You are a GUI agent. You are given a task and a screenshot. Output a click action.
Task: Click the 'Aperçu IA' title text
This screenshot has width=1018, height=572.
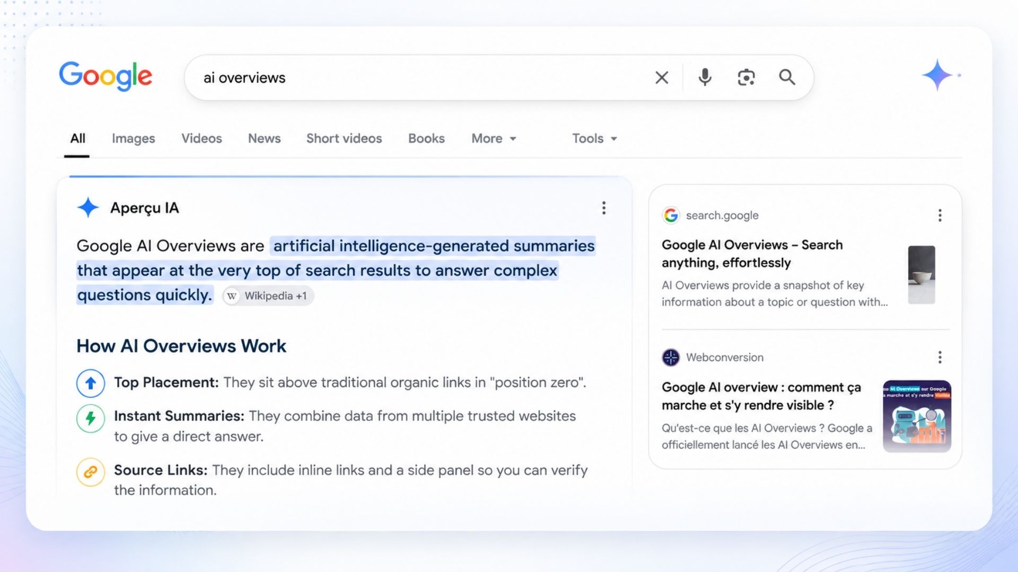(145, 208)
